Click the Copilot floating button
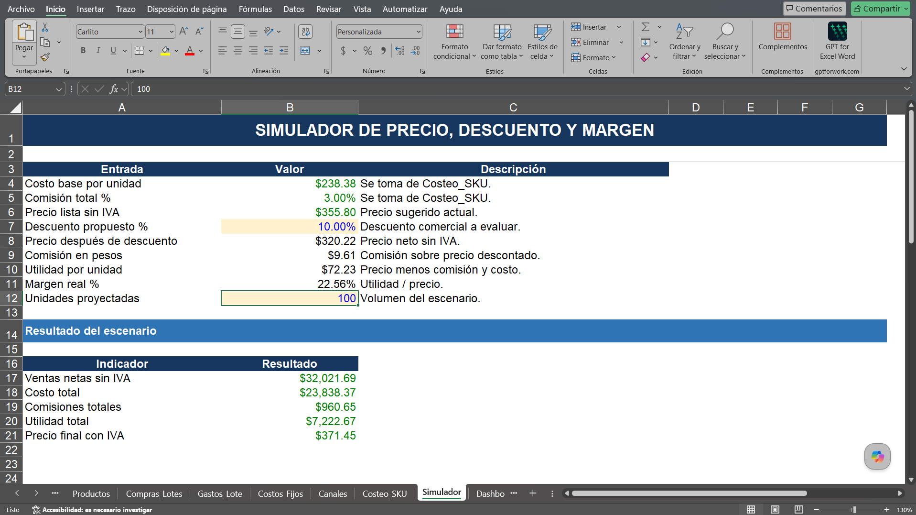Image resolution: width=916 pixels, height=515 pixels. pos(877,457)
